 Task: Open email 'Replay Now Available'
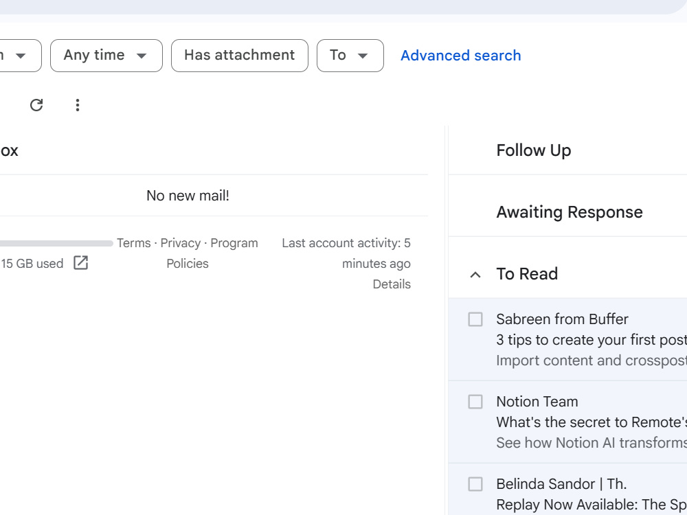[592, 505]
